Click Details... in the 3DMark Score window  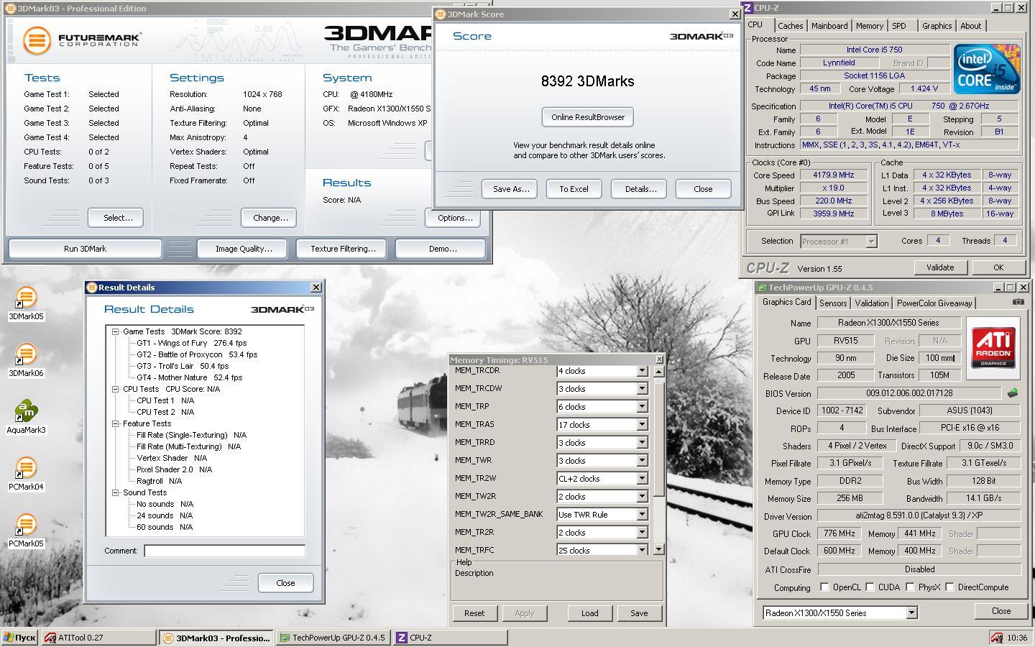click(640, 189)
